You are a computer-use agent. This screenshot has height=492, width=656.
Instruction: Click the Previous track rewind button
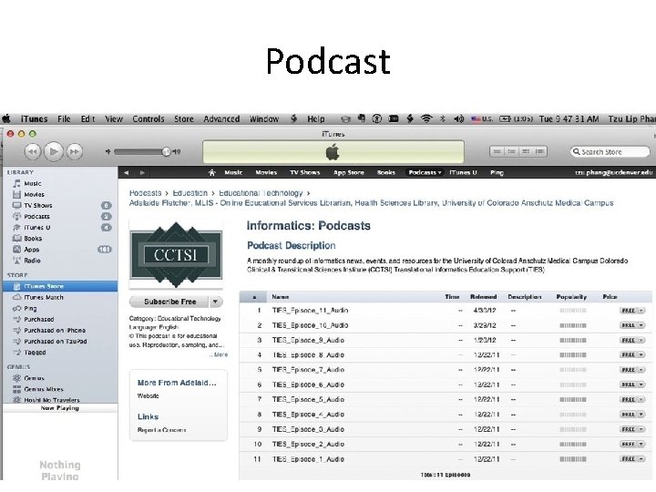pyautogui.click(x=33, y=151)
